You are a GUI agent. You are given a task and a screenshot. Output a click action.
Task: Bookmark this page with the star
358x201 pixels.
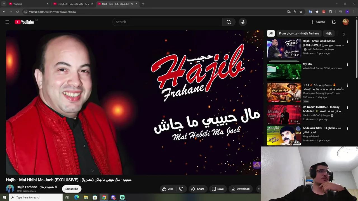pos(301,12)
